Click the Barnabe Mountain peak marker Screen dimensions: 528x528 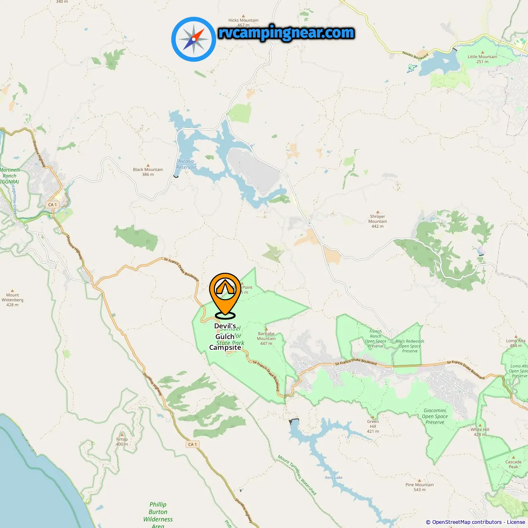click(266, 329)
